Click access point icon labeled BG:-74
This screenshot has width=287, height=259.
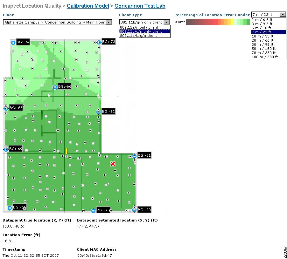pos(13,43)
